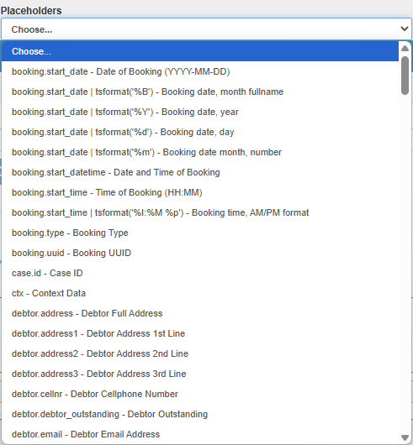Pick booking.start_time Time of Booking (HH:MM)
The width and height of the screenshot is (413, 445).
click(x=200, y=192)
